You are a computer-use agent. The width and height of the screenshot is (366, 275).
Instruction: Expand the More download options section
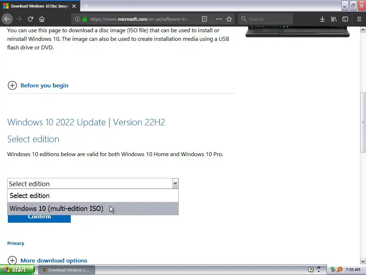tap(12, 260)
